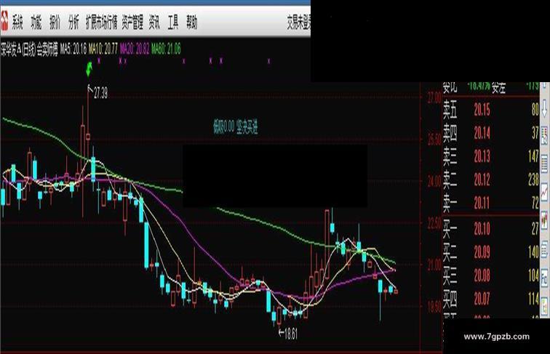The width and height of the screenshot is (550, 354).
Task: Click the MA60: 21.06 indicator label
Action: (167, 49)
